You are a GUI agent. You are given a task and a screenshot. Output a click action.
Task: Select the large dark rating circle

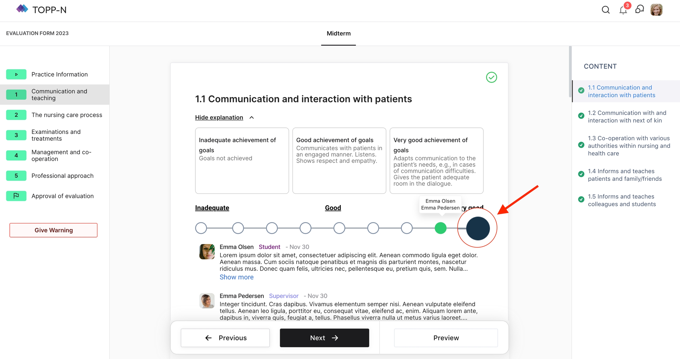click(478, 228)
